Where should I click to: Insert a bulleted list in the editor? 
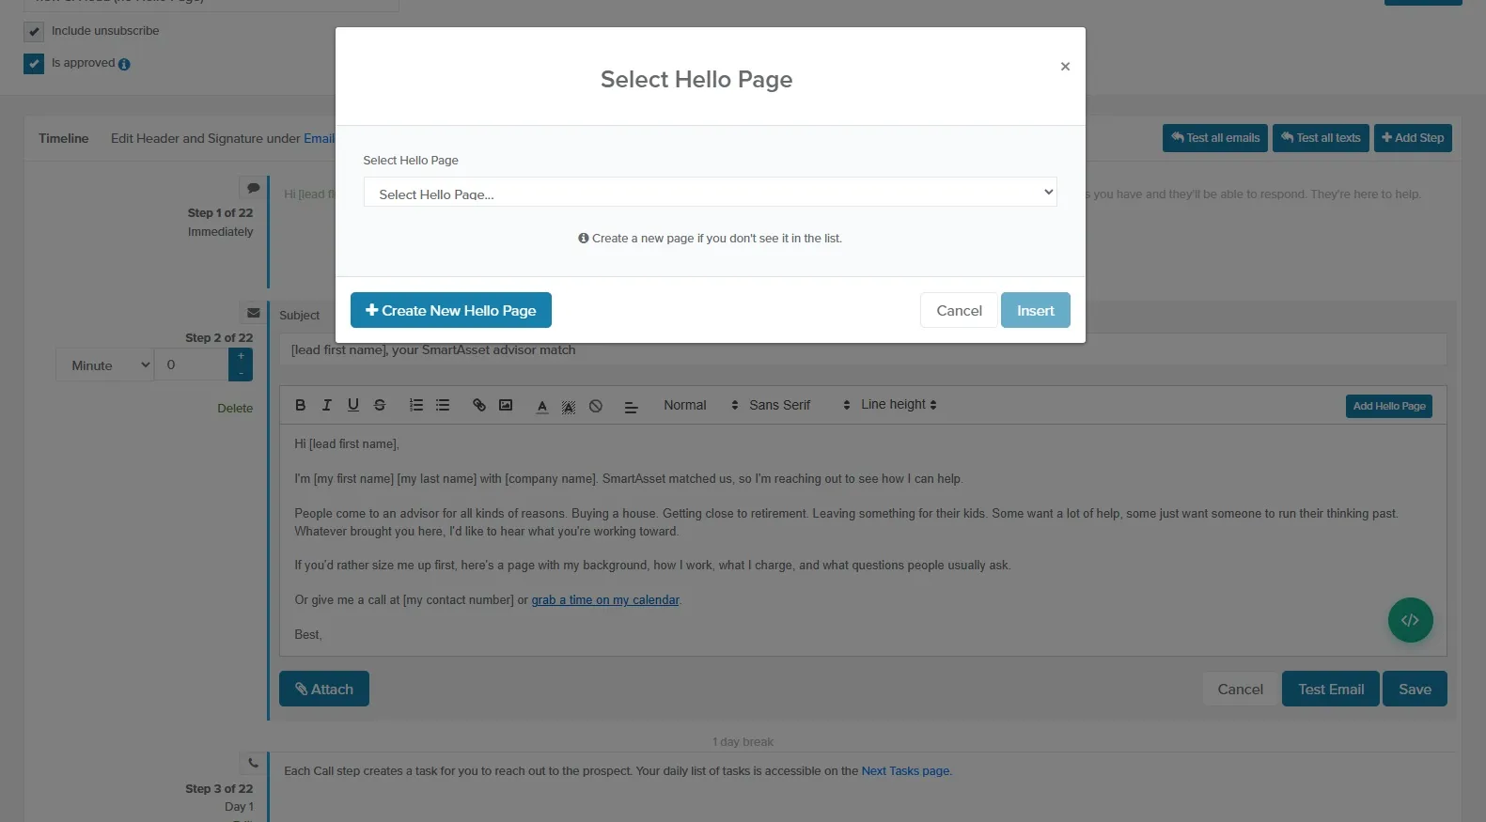[x=443, y=405]
